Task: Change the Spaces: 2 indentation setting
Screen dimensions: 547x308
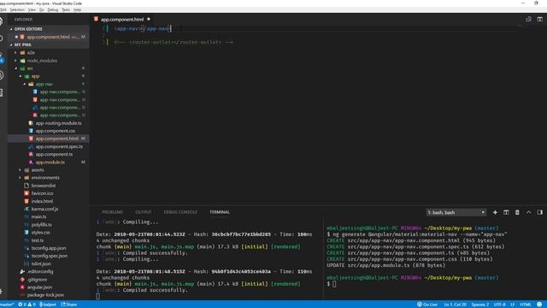Action: pos(480,305)
